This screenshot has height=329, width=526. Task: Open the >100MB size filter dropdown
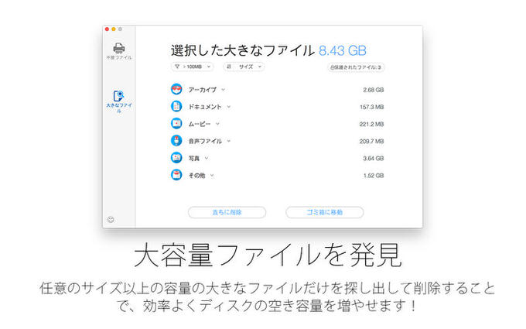pyautogui.click(x=192, y=67)
